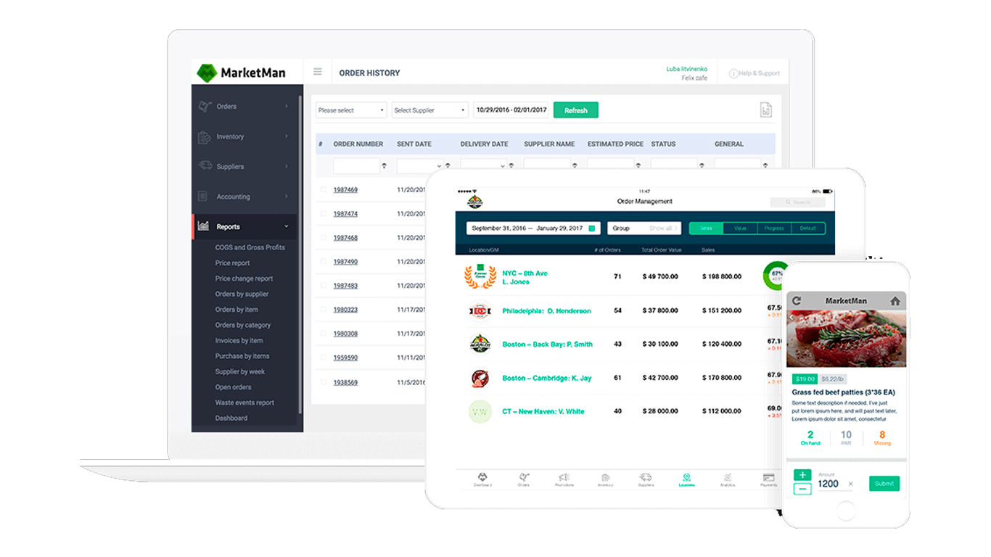Click the Suppliers truck icon in sidebar

[x=205, y=166]
